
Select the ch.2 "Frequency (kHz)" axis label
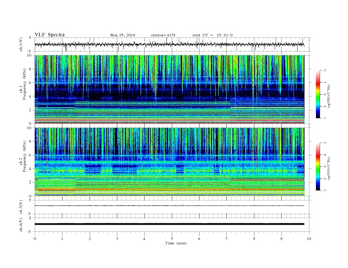(x=24, y=157)
